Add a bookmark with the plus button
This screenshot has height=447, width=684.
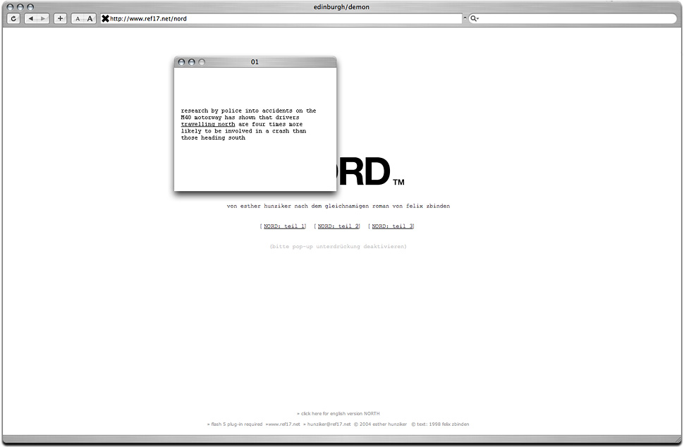tap(60, 18)
